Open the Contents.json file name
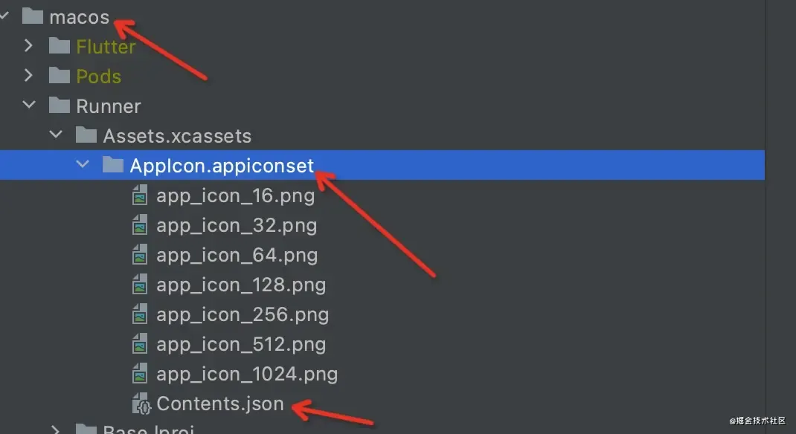Screen dimensions: 796x434 click(x=220, y=404)
